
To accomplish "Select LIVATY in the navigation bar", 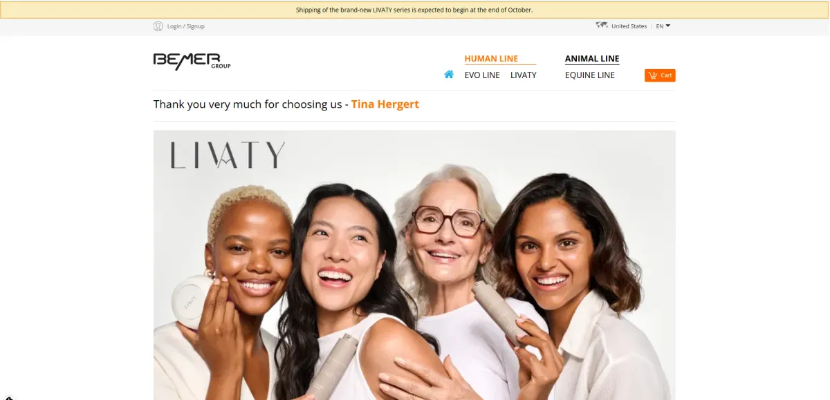I will point(524,75).
